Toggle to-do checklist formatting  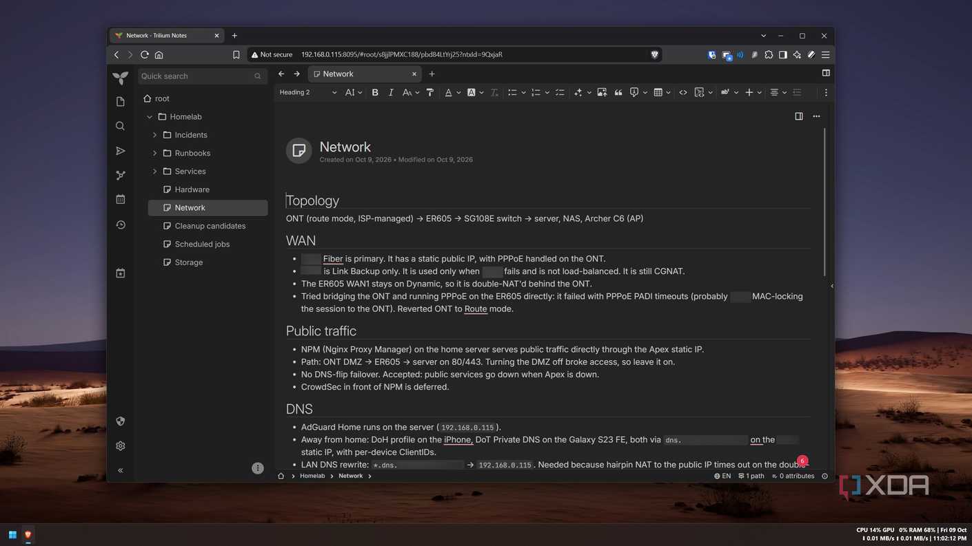pos(560,92)
